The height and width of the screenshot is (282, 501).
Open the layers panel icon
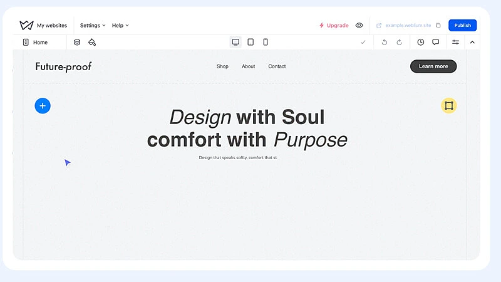(77, 42)
